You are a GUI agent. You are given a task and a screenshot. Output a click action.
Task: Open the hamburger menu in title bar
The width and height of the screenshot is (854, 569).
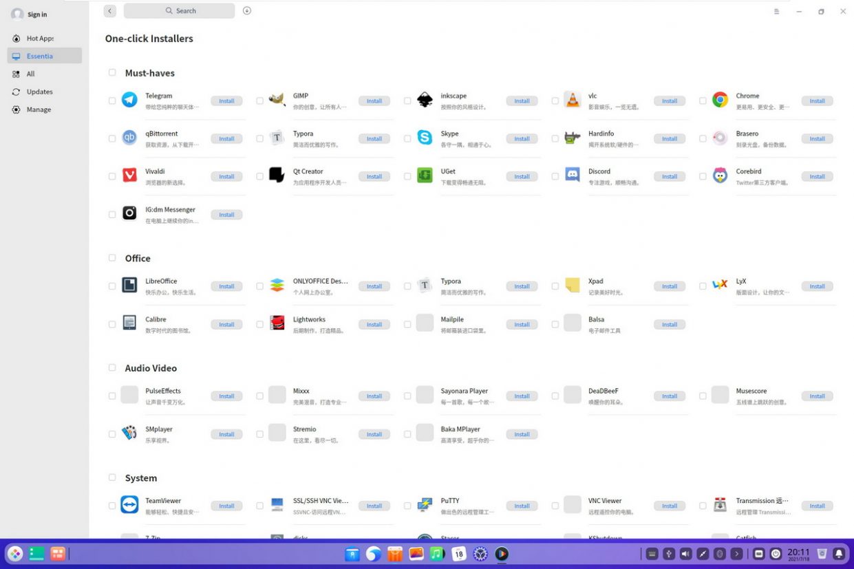pos(776,12)
